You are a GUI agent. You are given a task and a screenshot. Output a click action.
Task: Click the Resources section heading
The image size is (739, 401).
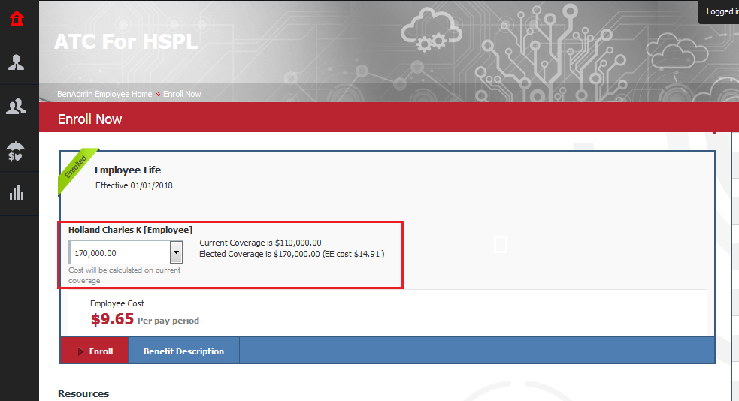click(83, 393)
